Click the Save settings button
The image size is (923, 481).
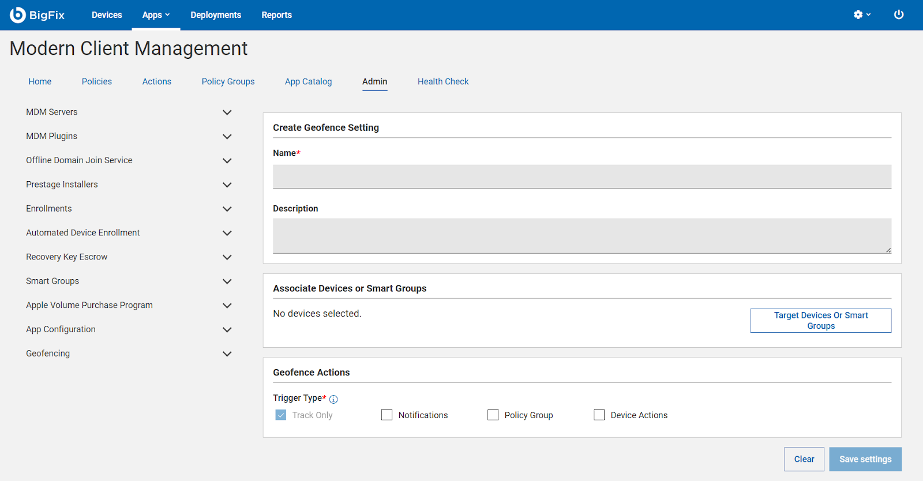pos(865,460)
